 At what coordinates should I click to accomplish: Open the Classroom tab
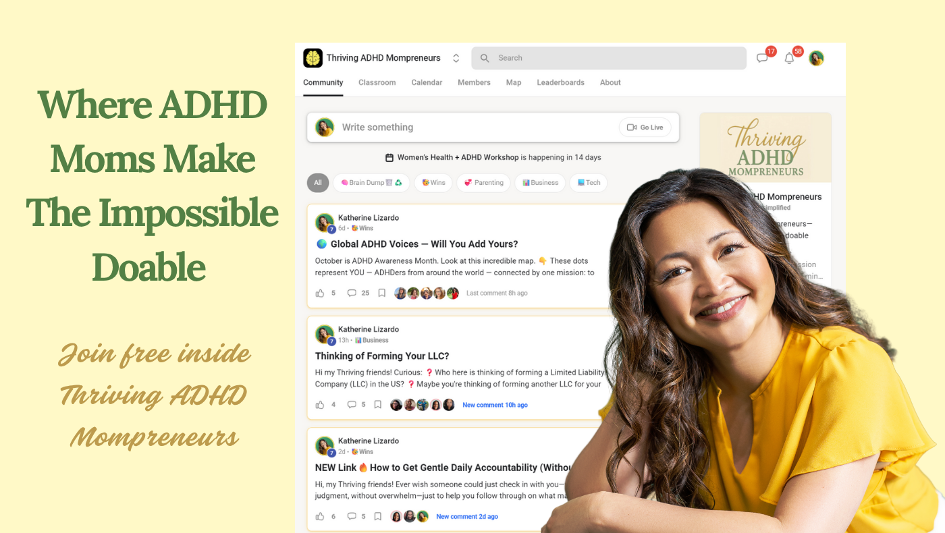(x=377, y=82)
